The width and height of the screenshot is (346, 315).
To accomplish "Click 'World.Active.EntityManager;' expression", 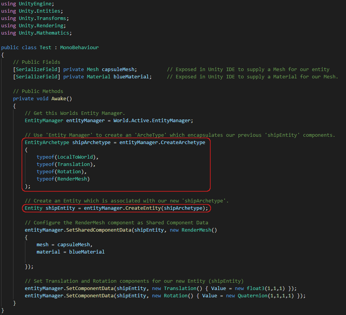I will 153,120.
